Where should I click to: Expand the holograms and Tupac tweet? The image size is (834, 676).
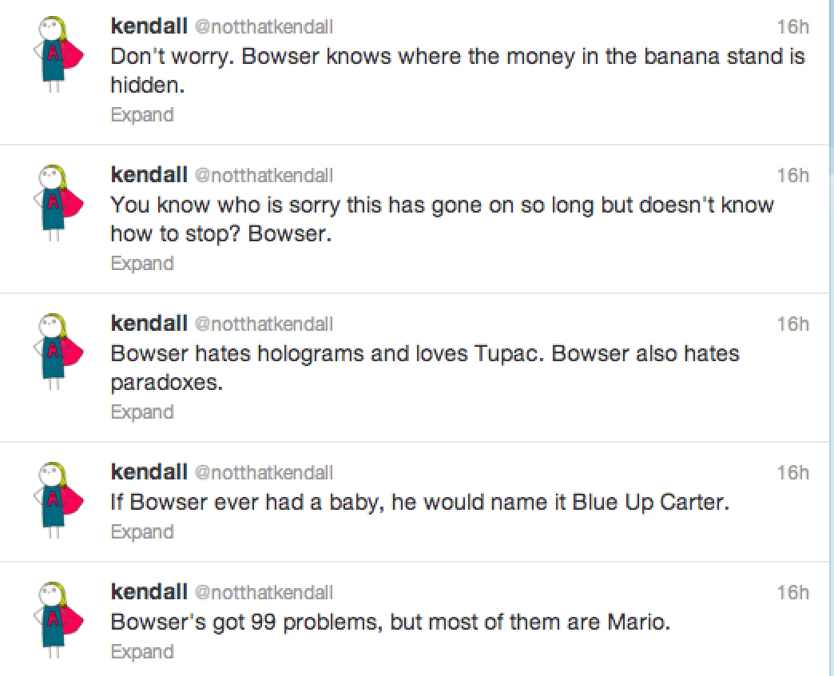click(x=142, y=412)
